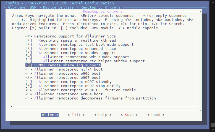Screen dimensions: 215x132
Task: Select 'Allwinner remoteproc e906 boot' label text
Action: click(x=67, y=74)
